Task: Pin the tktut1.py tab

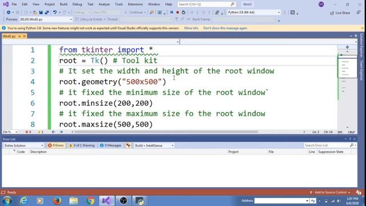Action: (x=19, y=36)
